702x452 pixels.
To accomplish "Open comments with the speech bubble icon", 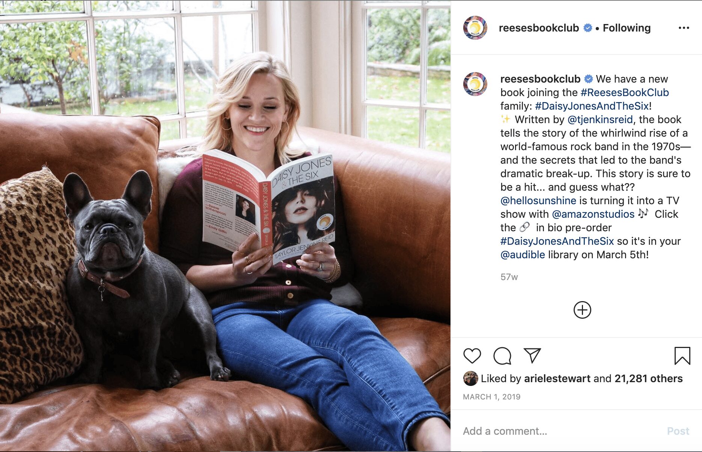I will pos(502,356).
